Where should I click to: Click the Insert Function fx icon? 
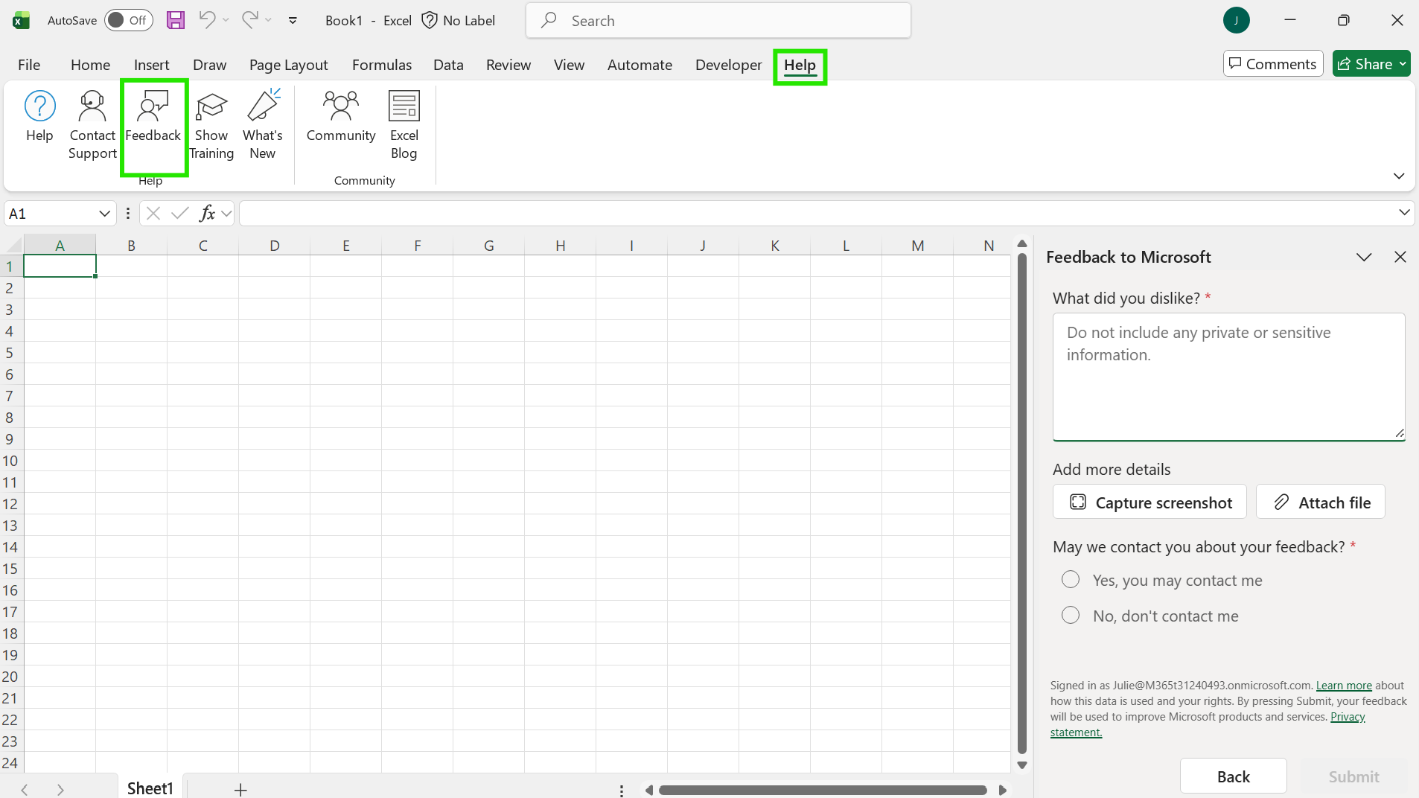207,214
